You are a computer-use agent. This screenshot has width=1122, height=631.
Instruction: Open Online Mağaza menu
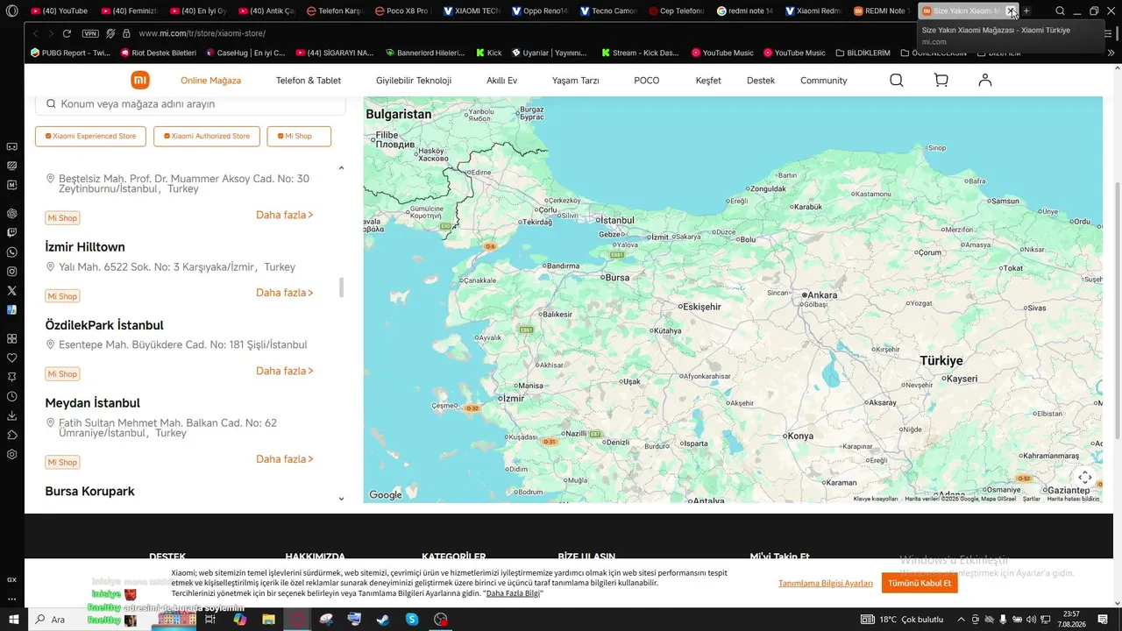click(210, 81)
